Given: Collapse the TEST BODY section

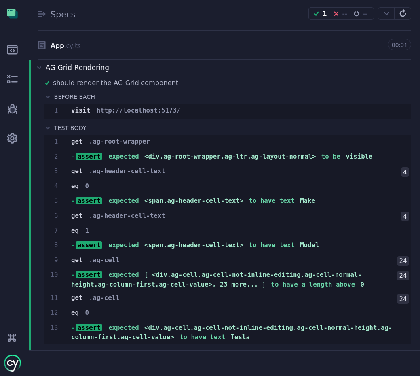Looking at the screenshot, I should (48, 128).
